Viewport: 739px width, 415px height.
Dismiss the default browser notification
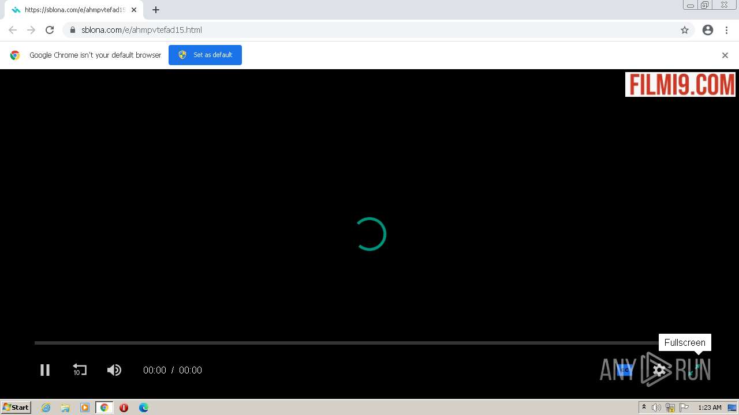click(x=725, y=55)
